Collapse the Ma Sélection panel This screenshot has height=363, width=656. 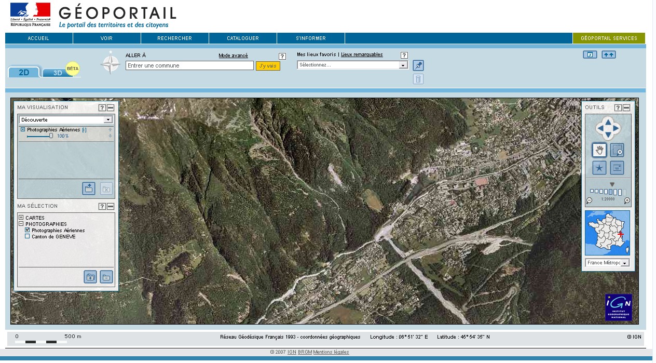point(111,207)
